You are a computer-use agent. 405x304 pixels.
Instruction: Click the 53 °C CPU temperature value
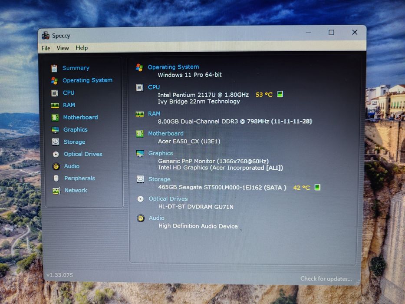[x=264, y=95]
